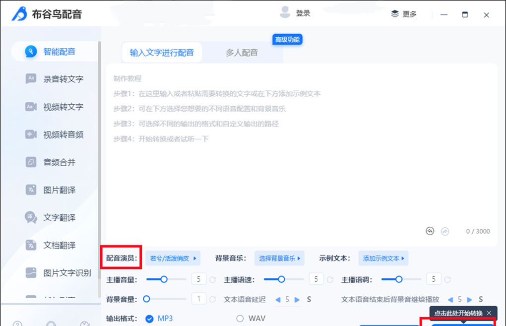This screenshot has height=326, width=506.
Task: Reset the 主播语速 value with its reset icon
Action: [x=330, y=279]
